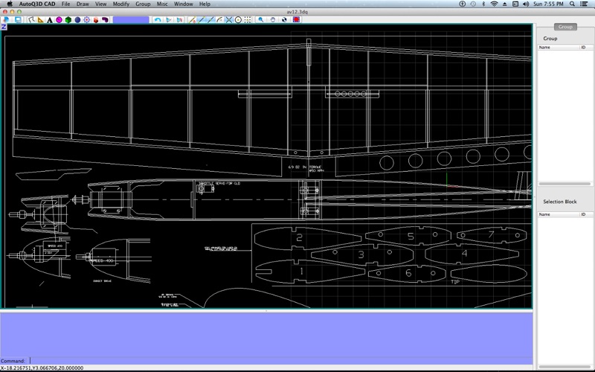Click the blue layer color bar in toolbar

[x=131, y=19]
